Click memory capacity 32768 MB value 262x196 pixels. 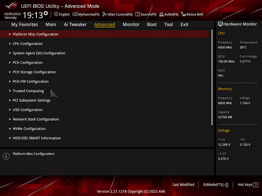[x=225, y=117]
